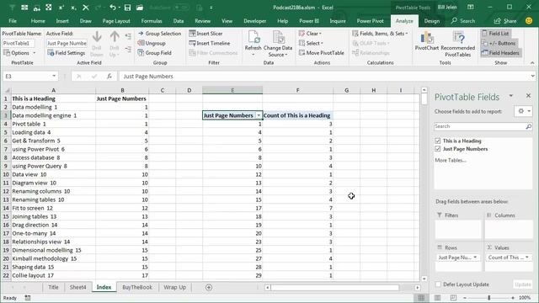Add a new sheet with the plus icon
The image size is (539, 303).
[x=209, y=287]
